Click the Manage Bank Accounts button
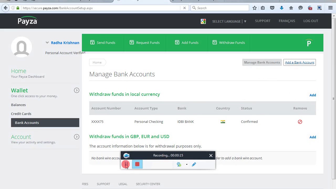This screenshot has height=189, width=336. (x=262, y=62)
